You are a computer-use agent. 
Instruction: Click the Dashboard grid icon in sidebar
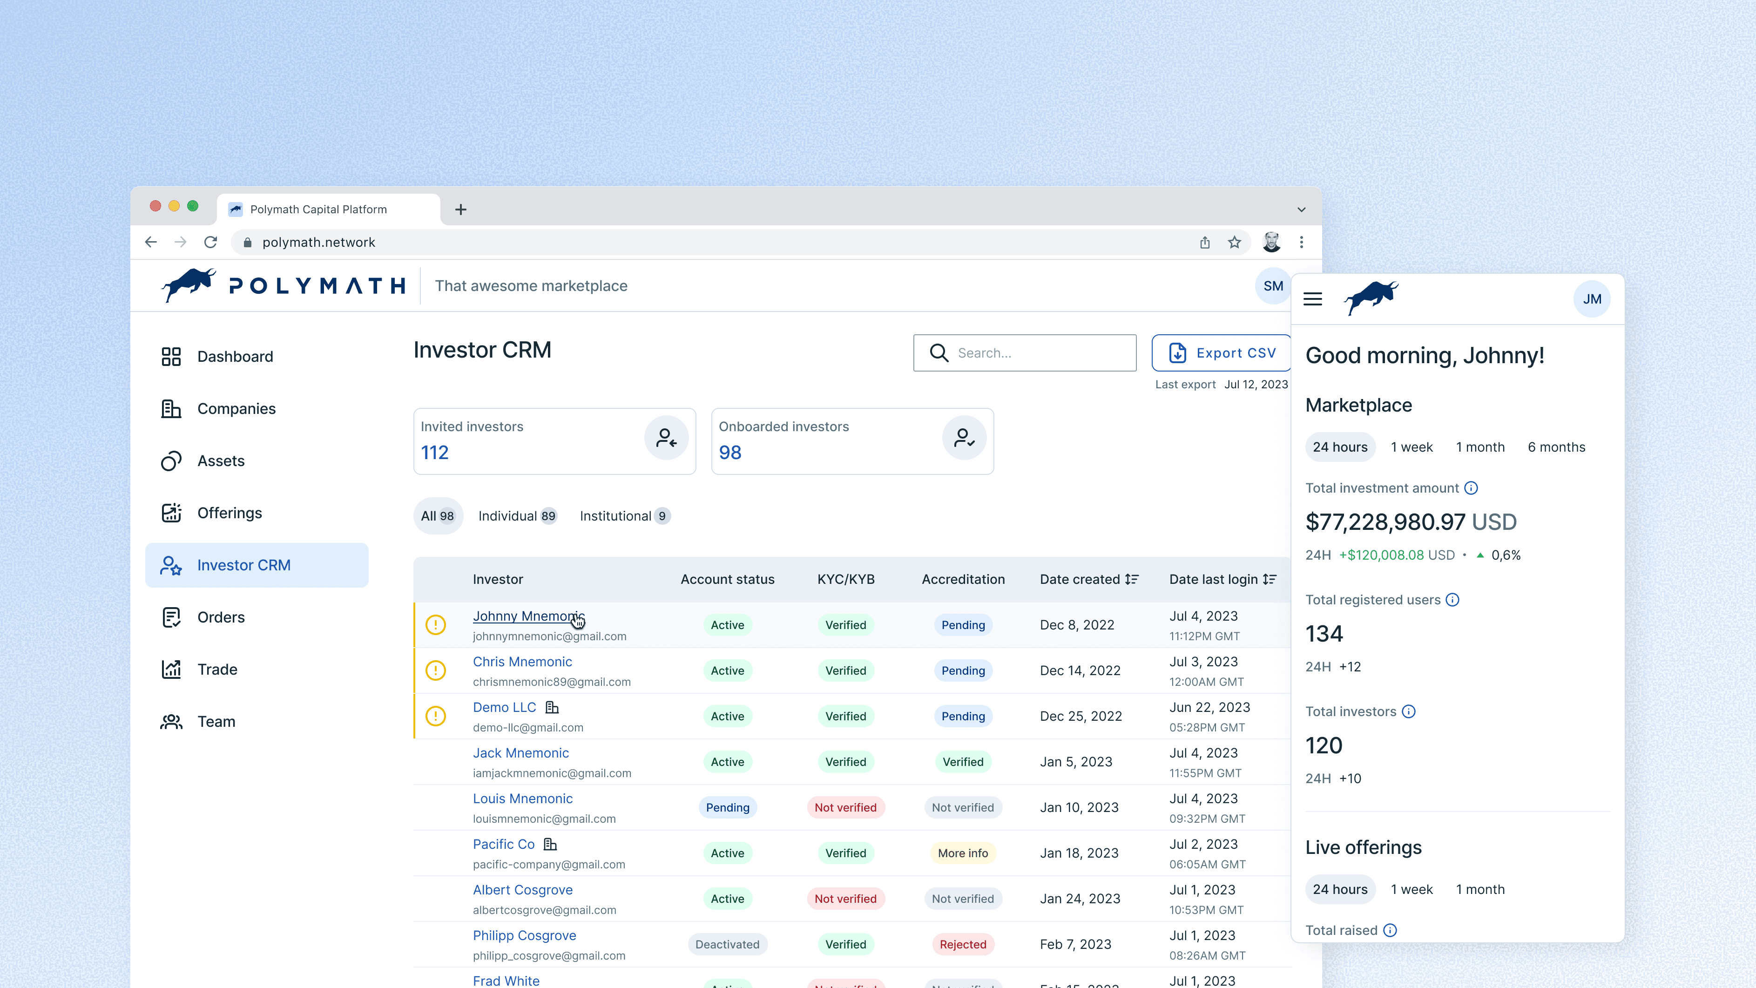pos(170,357)
